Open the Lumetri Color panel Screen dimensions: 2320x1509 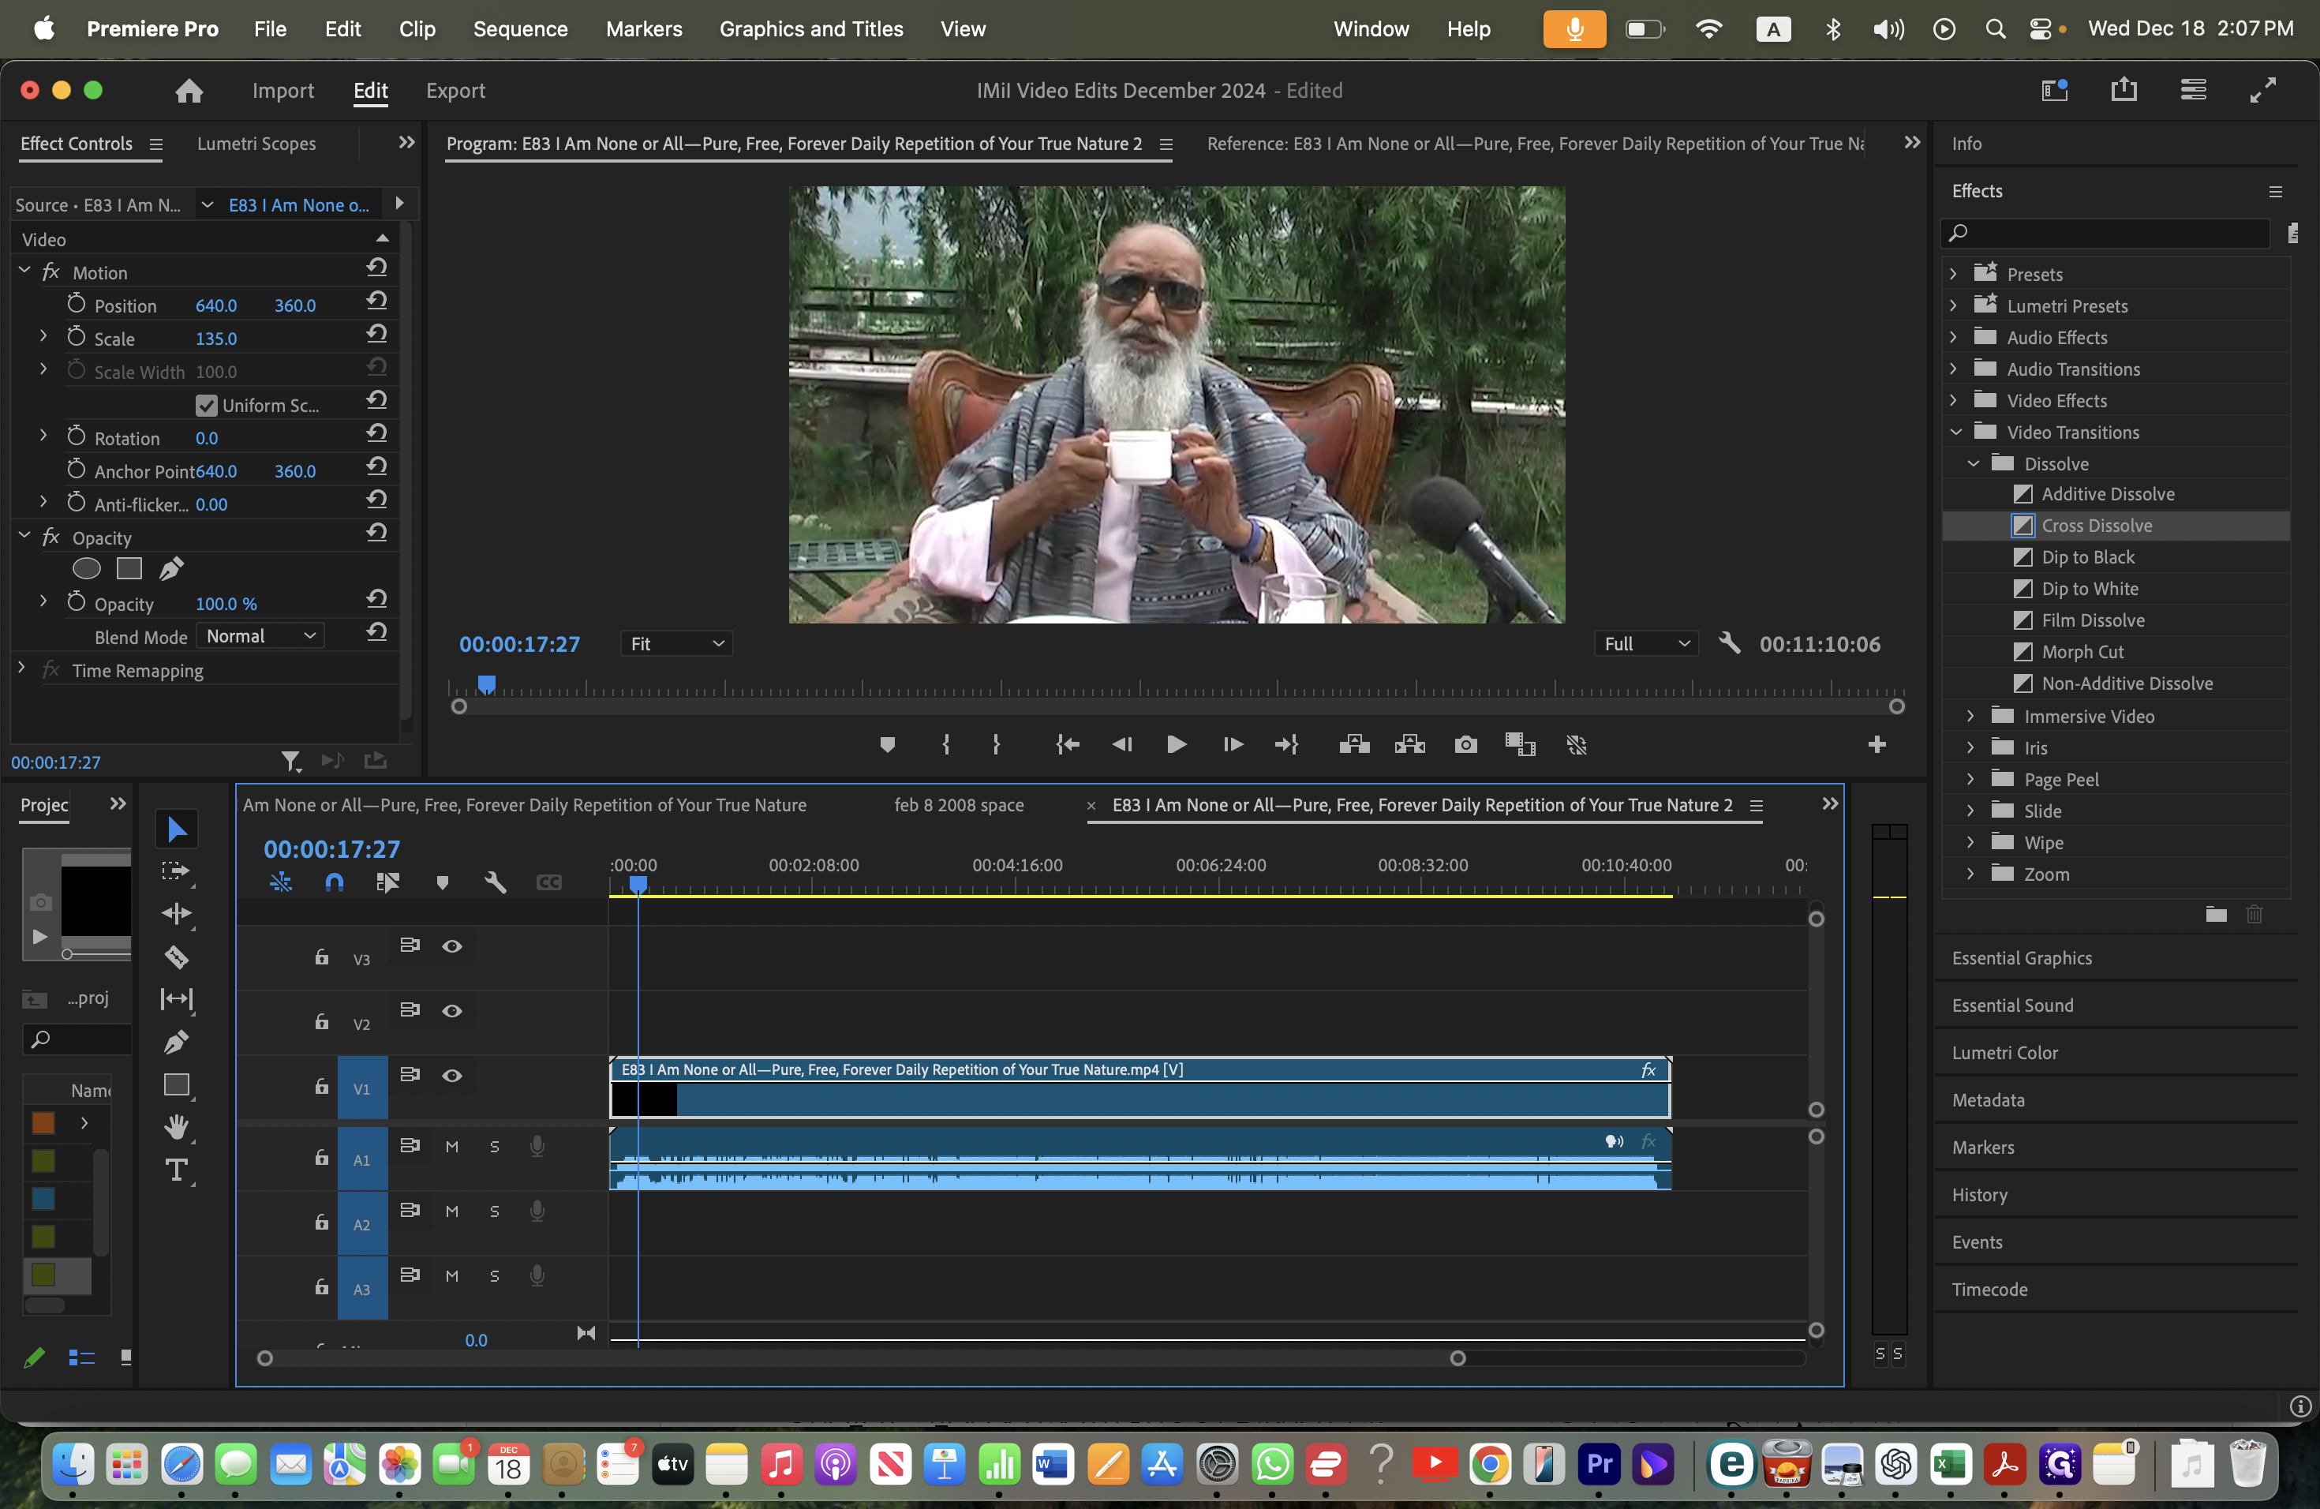tap(2004, 1053)
